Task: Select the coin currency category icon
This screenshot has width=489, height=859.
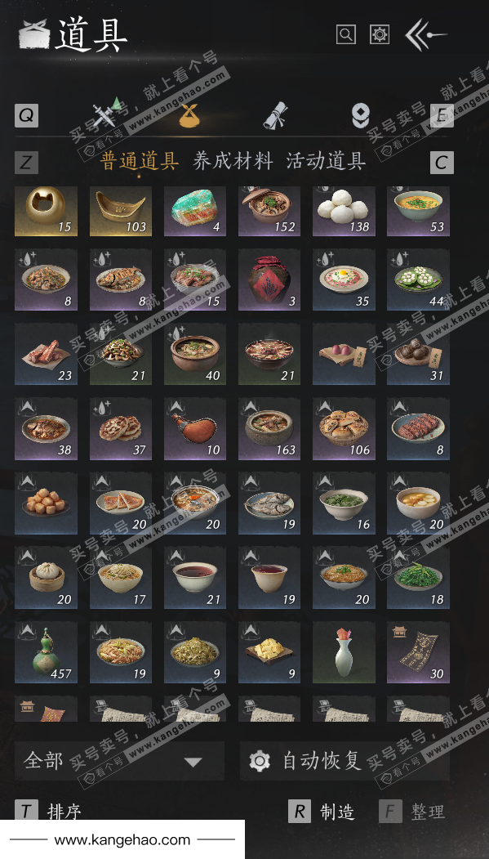Action: (360, 115)
